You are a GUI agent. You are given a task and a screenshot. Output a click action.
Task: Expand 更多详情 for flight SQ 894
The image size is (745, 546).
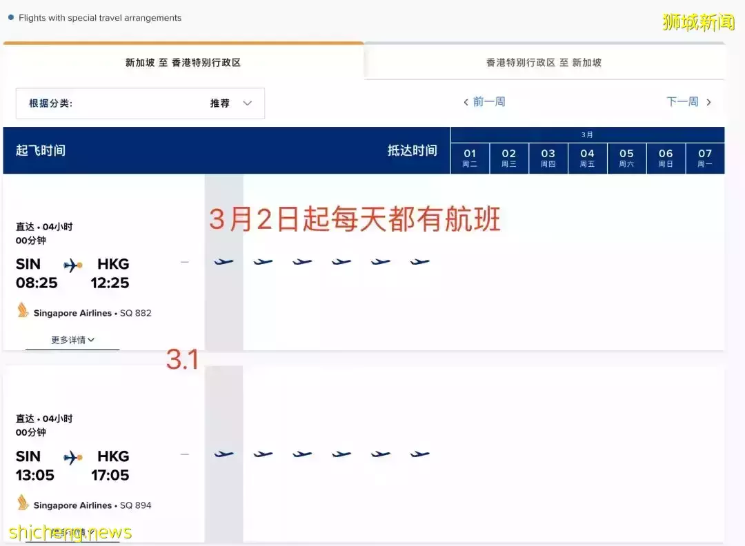(x=72, y=532)
